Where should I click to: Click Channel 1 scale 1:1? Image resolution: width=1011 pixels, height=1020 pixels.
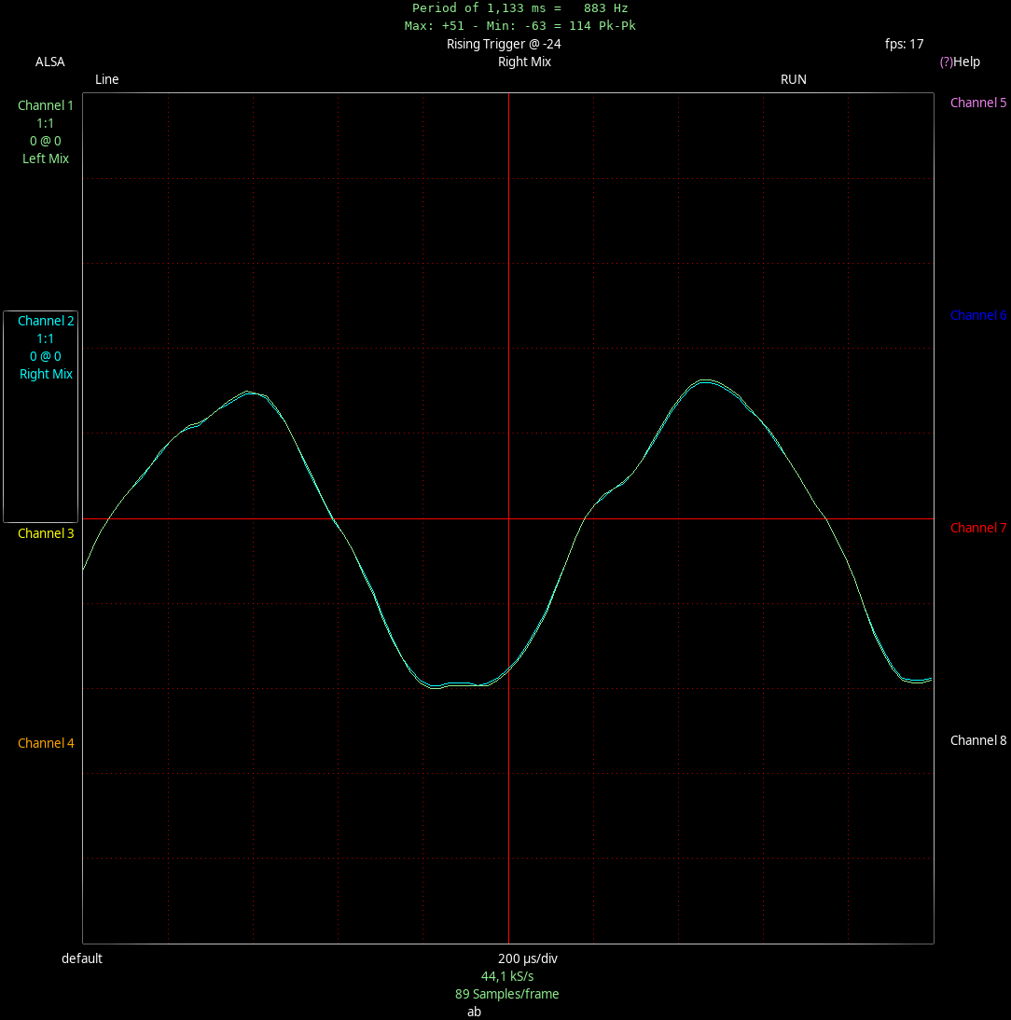(x=46, y=123)
